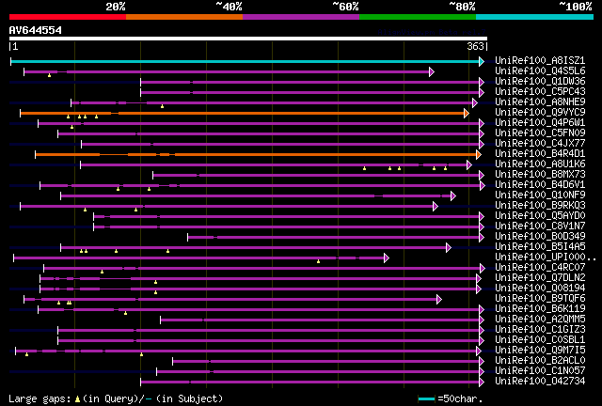Select the UniRef100_A2QMM5 label
Screen dimensions: 602x406
540,320
